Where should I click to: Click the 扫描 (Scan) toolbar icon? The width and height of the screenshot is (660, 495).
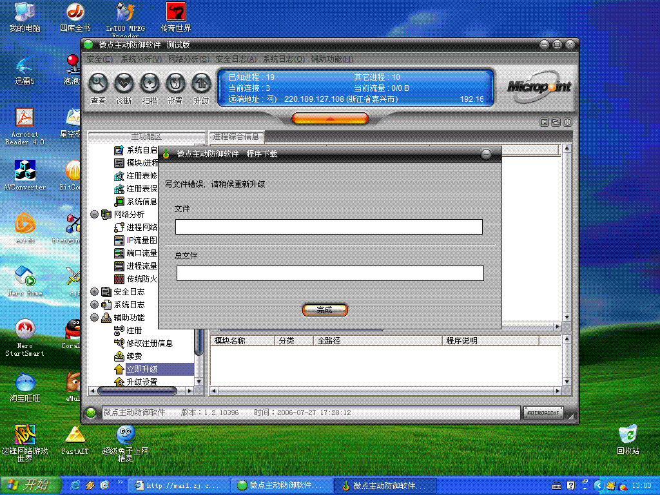(x=150, y=83)
